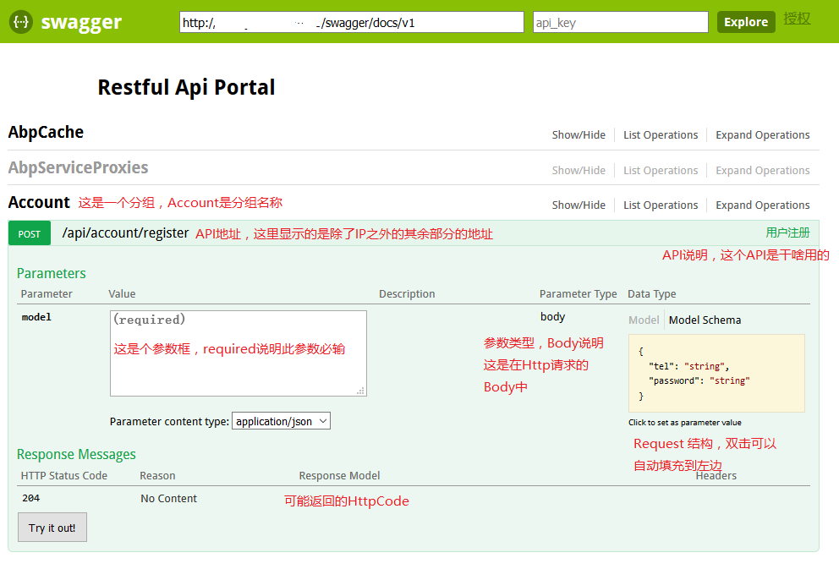Click the Data Type column header
The image size is (839, 569).
[652, 293]
